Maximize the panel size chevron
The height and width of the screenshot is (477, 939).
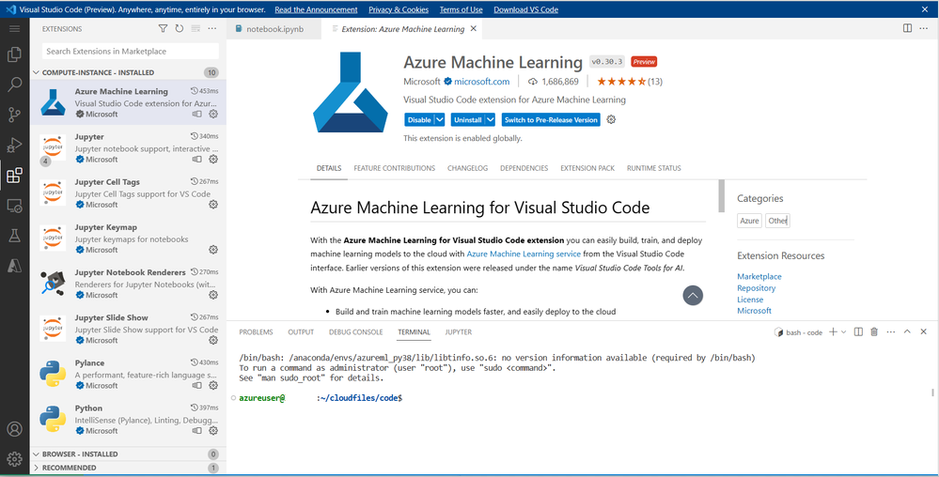pos(907,331)
